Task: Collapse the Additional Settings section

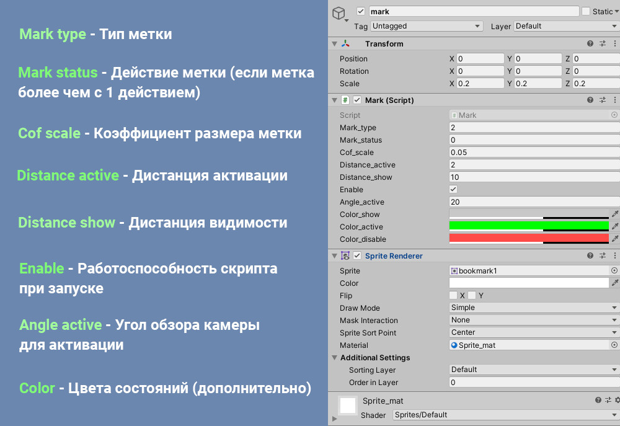Action: click(335, 358)
